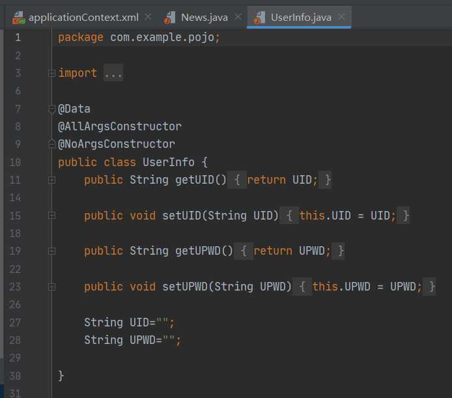Click the getUPWD method name

198,251
